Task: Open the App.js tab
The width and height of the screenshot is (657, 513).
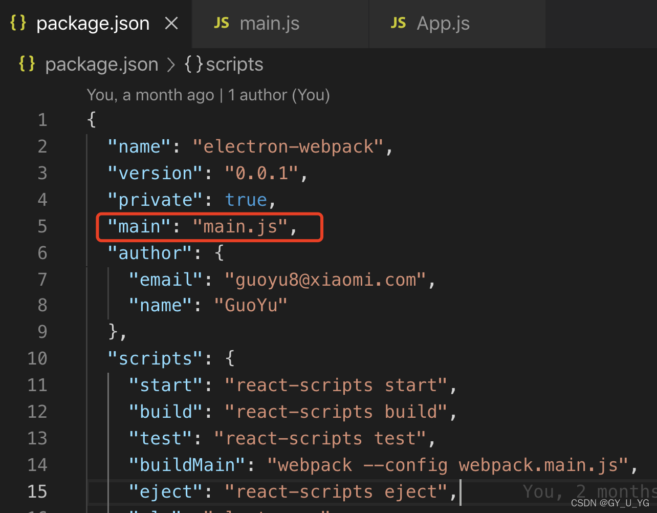Action: [457, 24]
